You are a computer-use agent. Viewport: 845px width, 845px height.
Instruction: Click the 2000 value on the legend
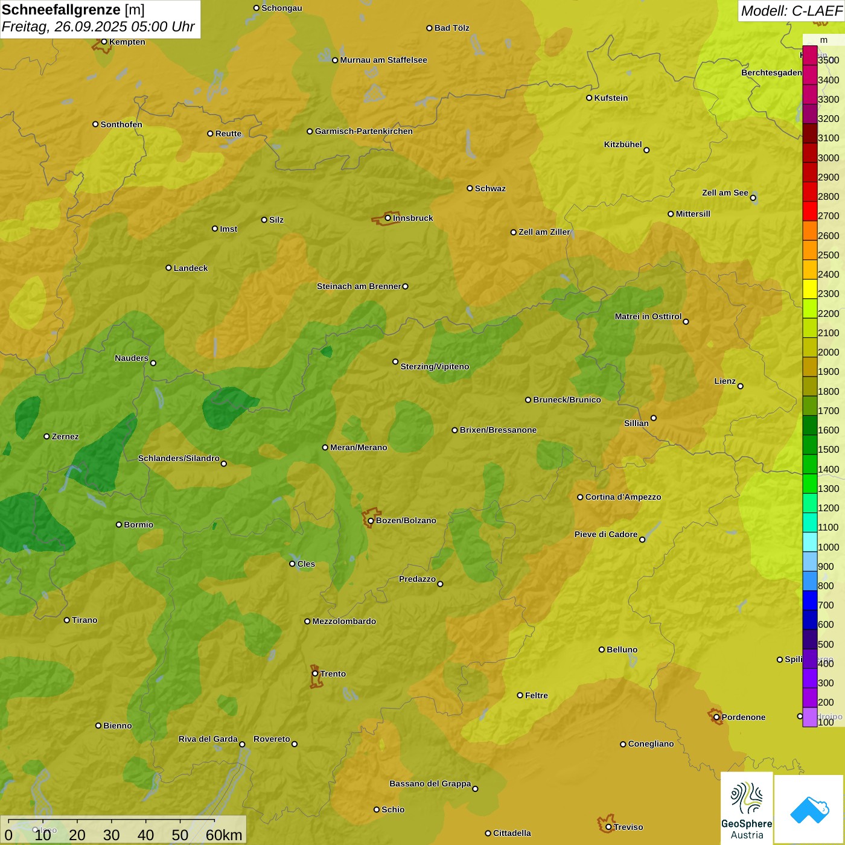pyautogui.click(x=829, y=352)
